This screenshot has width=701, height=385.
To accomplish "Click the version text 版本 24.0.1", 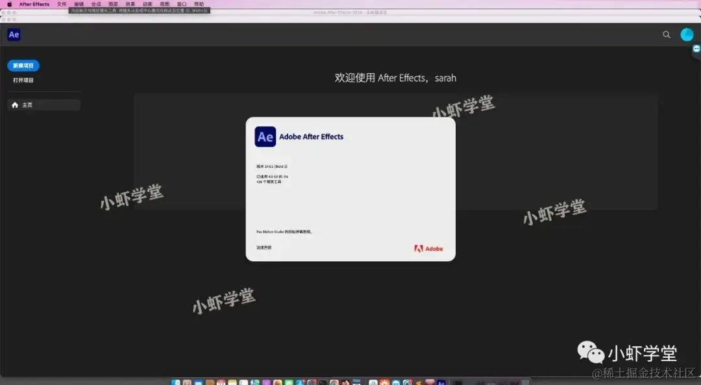I will click(x=272, y=167).
